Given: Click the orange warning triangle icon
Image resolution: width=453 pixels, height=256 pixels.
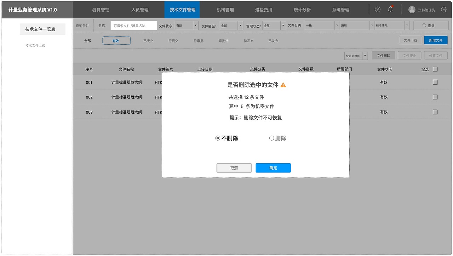Looking at the screenshot, I should point(283,85).
